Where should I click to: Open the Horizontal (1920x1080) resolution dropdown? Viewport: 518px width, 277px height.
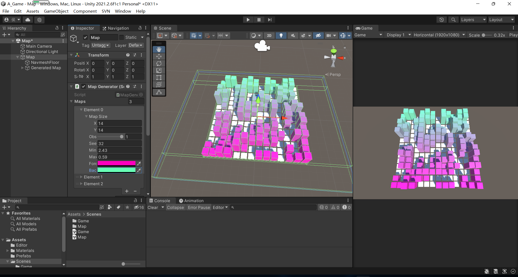439,35
